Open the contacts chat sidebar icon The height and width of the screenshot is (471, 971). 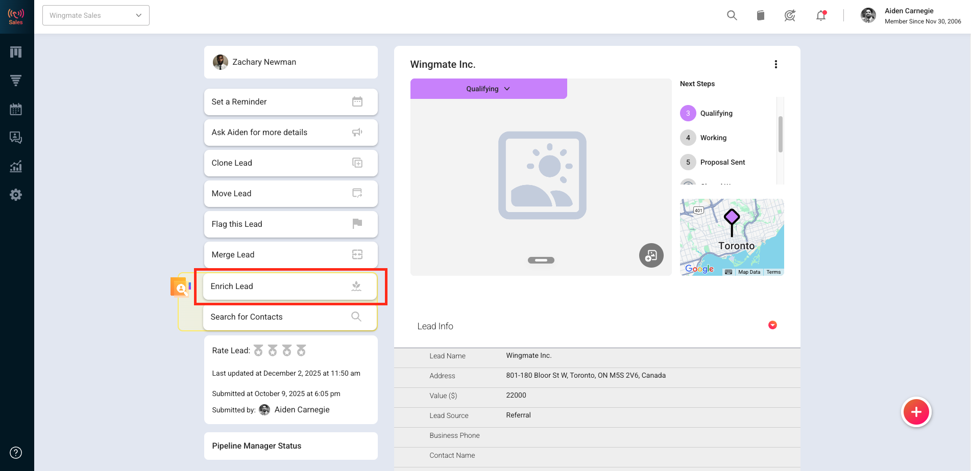[16, 138]
